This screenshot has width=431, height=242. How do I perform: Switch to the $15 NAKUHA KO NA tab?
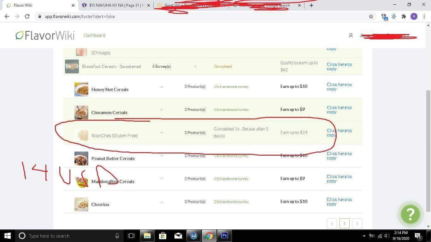tap(115, 5)
